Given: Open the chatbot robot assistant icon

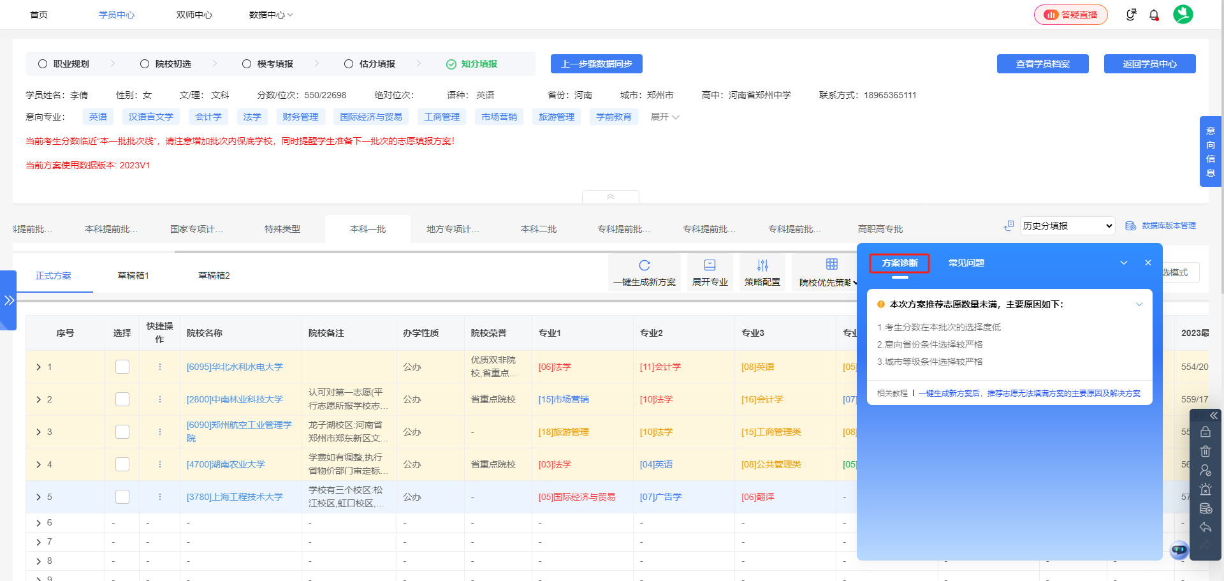Looking at the screenshot, I should click(1179, 549).
